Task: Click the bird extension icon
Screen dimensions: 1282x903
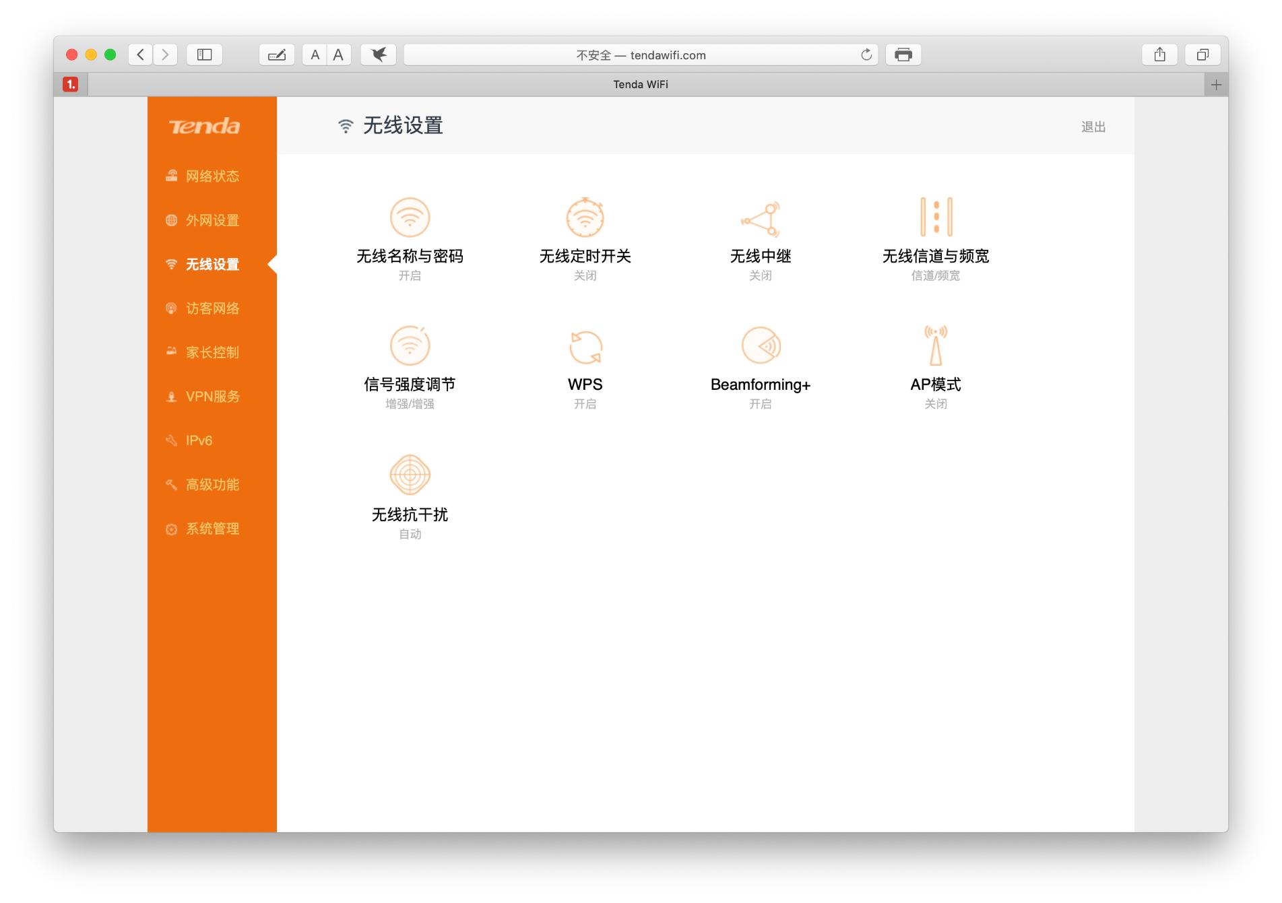Action: coord(379,55)
